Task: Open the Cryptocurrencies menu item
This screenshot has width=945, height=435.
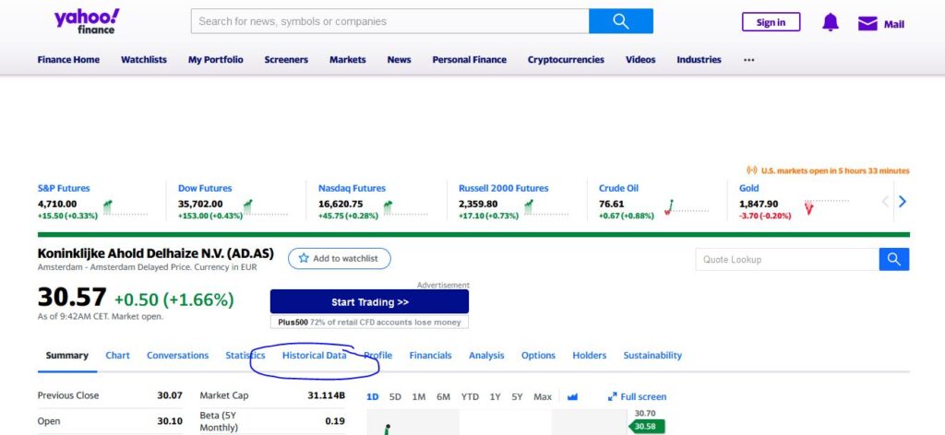Action: [x=566, y=60]
